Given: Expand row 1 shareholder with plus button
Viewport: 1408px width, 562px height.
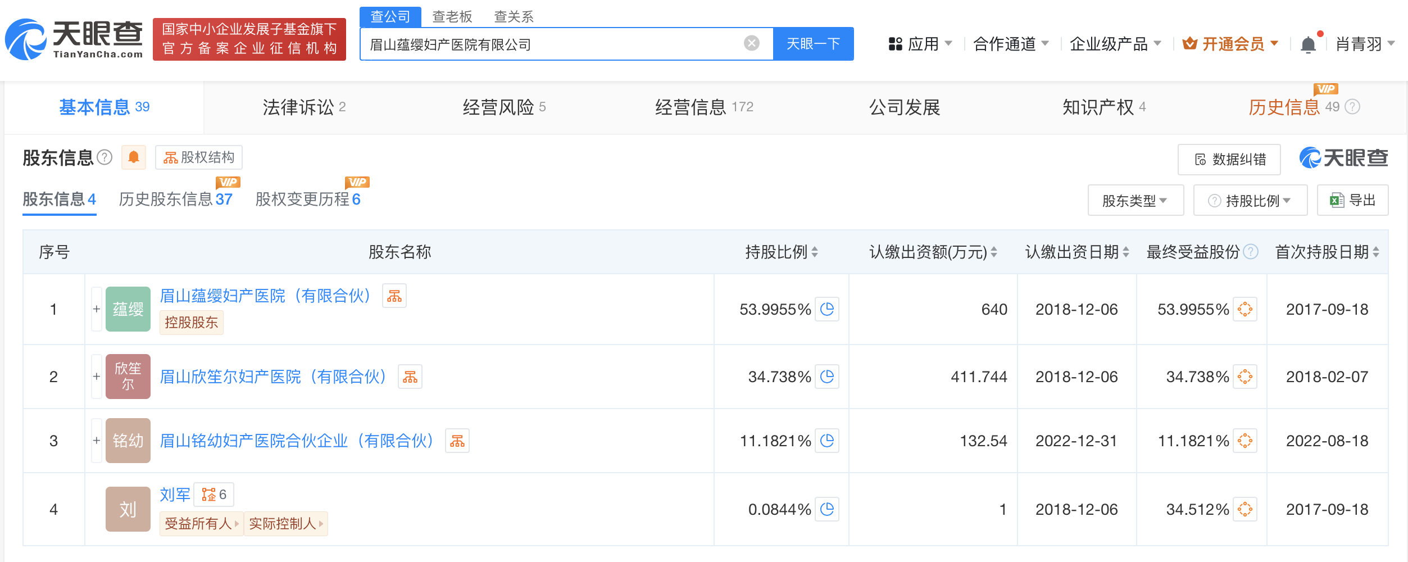Looking at the screenshot, I should click(97, 309).
